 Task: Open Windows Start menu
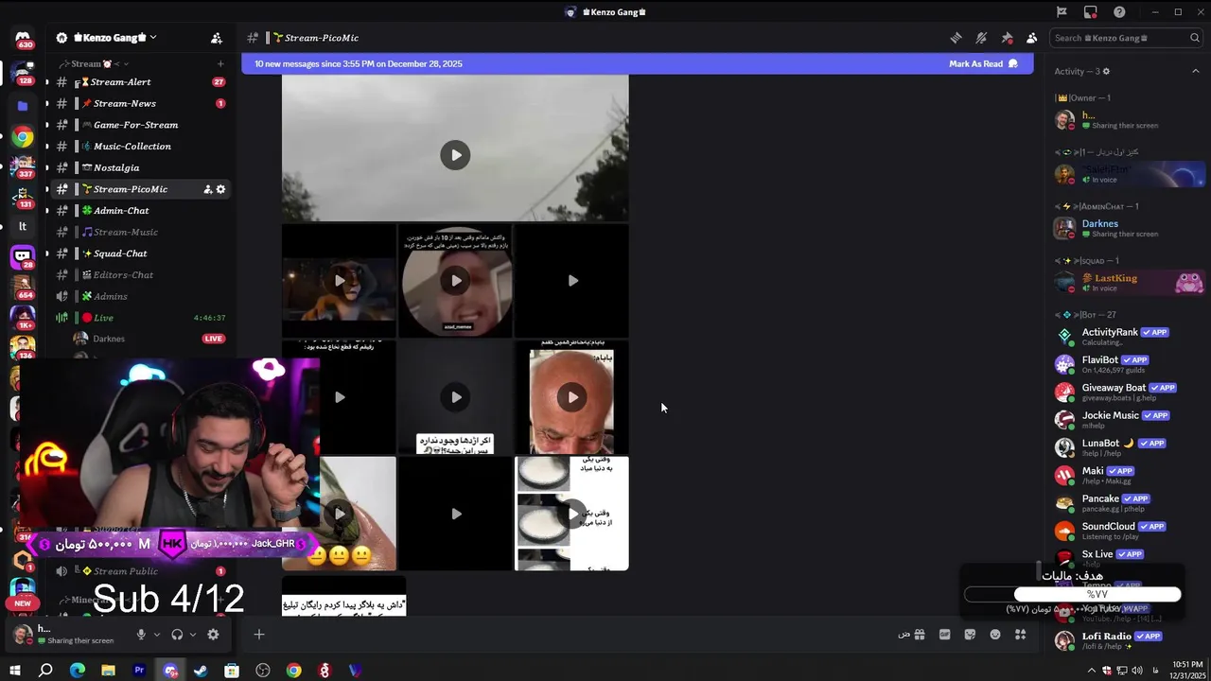(15, 671)
